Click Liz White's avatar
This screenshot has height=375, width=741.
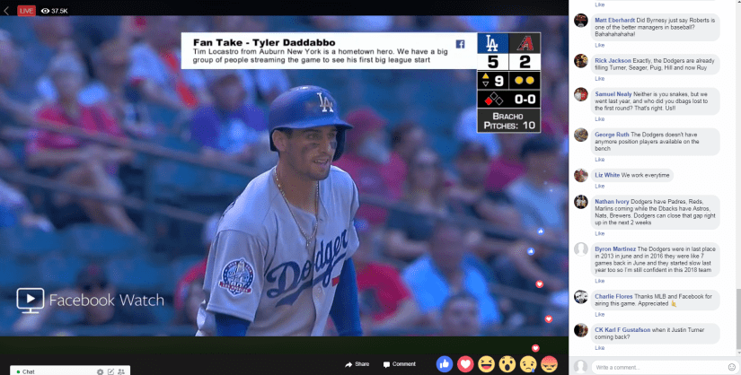tap(581, 175)
